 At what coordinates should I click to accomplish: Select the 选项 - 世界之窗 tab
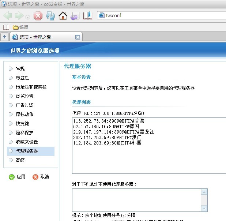46,37
